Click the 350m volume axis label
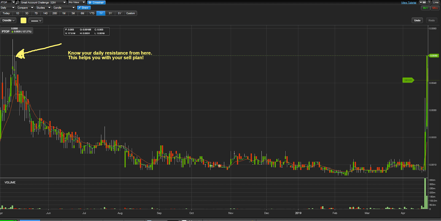 pyautogui.click(x=432, y=180)
